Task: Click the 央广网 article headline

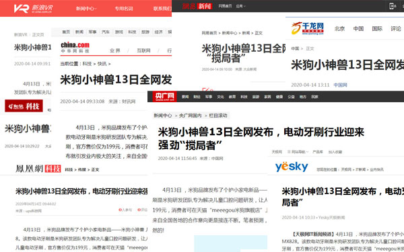Action: (261, 138)
